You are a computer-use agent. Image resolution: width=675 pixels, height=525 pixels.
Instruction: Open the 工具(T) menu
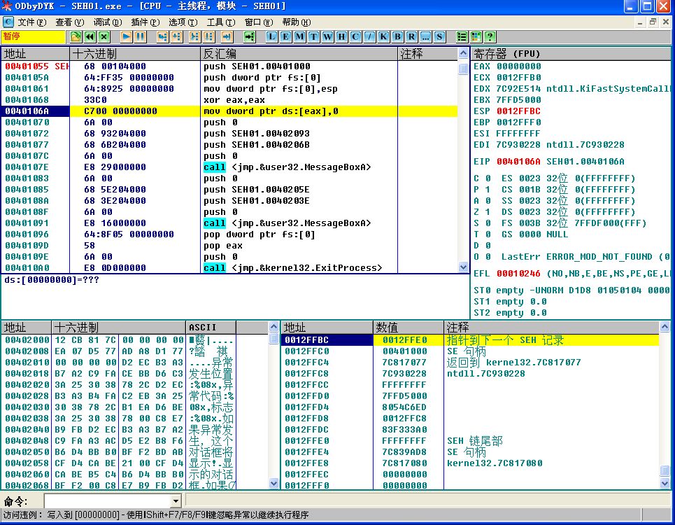(221, 22)
